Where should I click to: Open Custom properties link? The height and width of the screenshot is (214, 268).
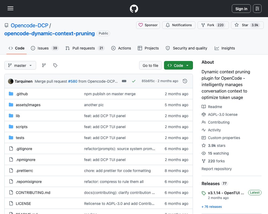[221, 138]
